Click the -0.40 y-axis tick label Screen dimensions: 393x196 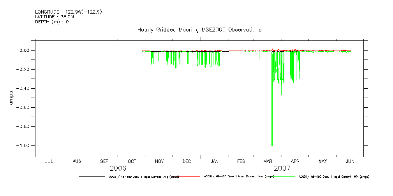[x=24, y=89]
